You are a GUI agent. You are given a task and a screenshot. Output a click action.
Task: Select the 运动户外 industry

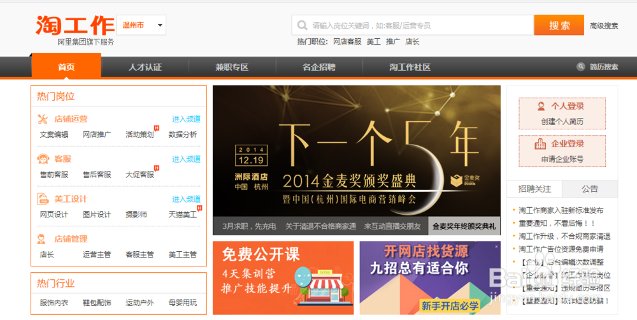point(140,303)
